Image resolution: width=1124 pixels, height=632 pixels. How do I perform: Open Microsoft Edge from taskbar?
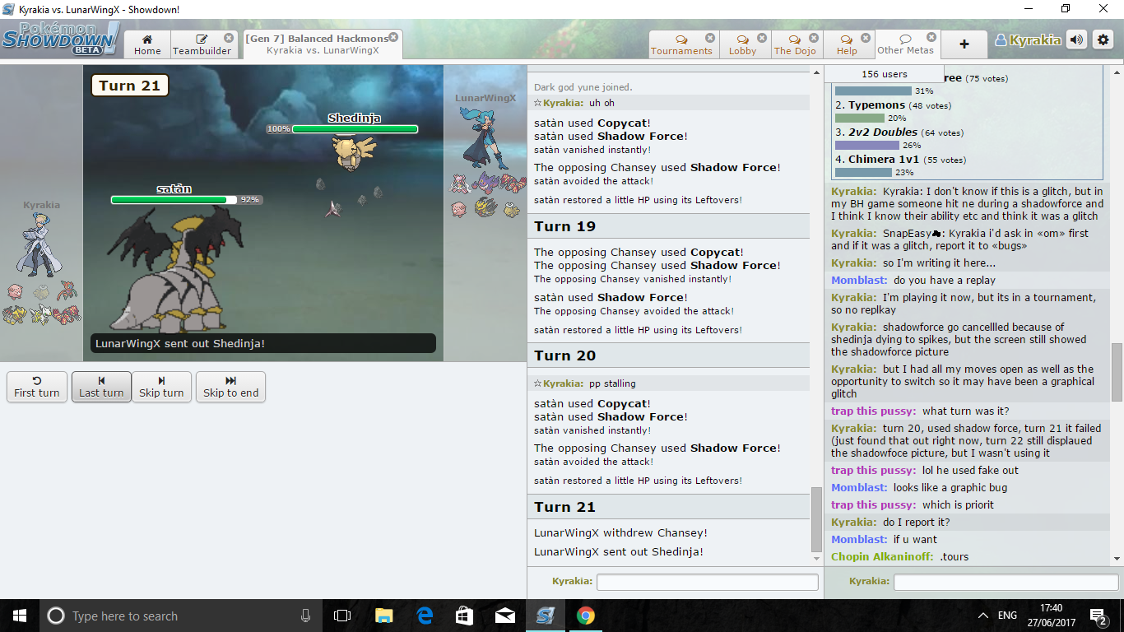[425, 616]
